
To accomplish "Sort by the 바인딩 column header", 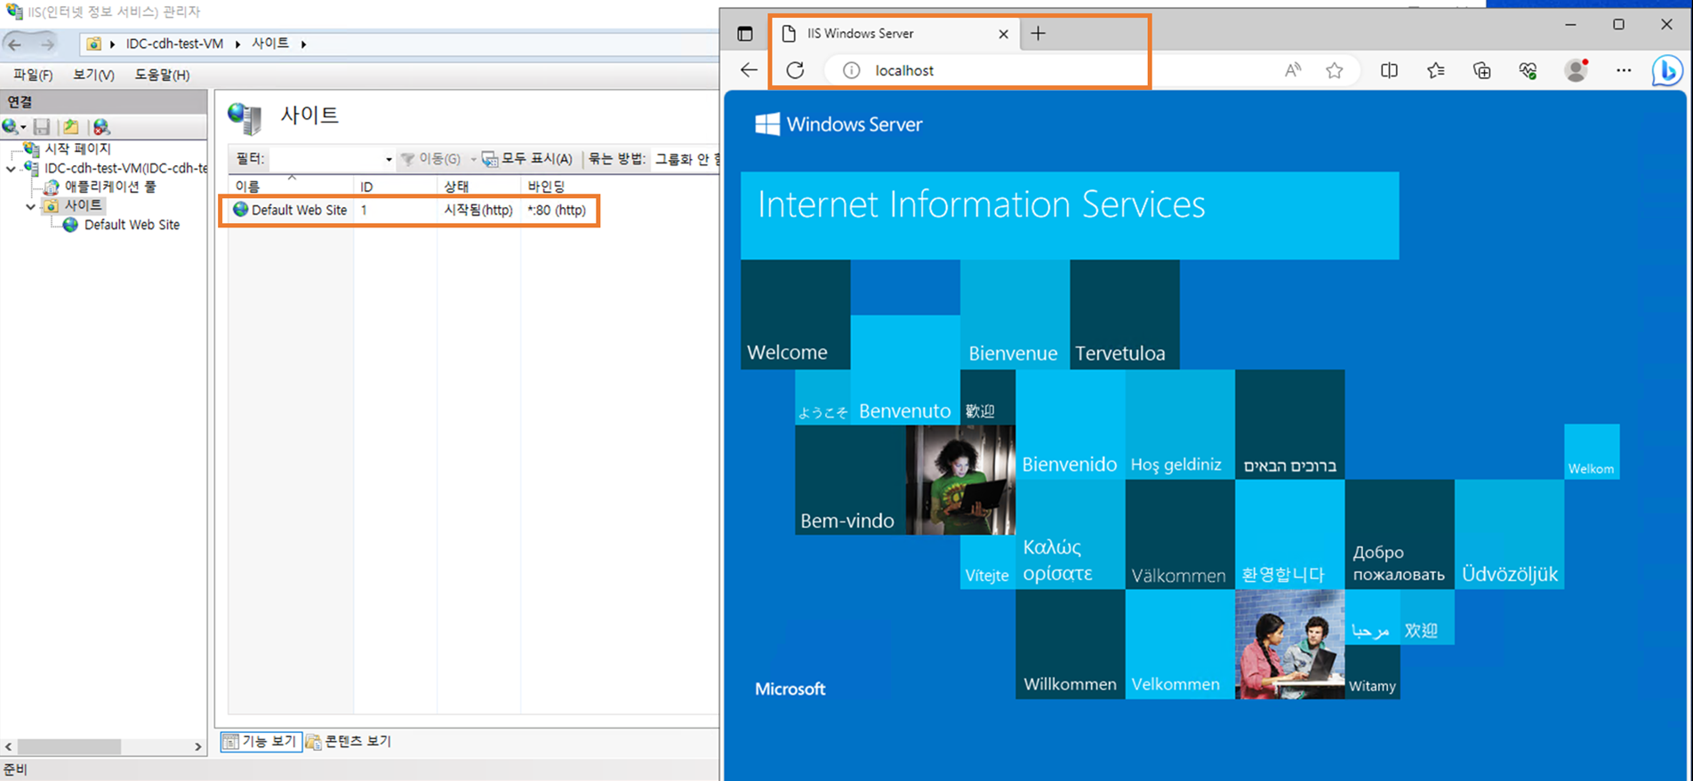I will coord(546,187).
